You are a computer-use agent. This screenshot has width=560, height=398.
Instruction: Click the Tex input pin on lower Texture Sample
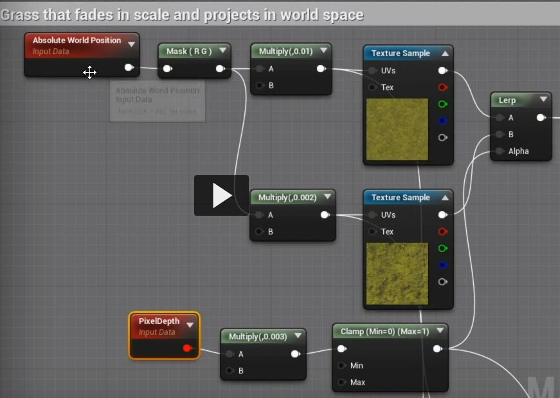(x=372, y=231)
